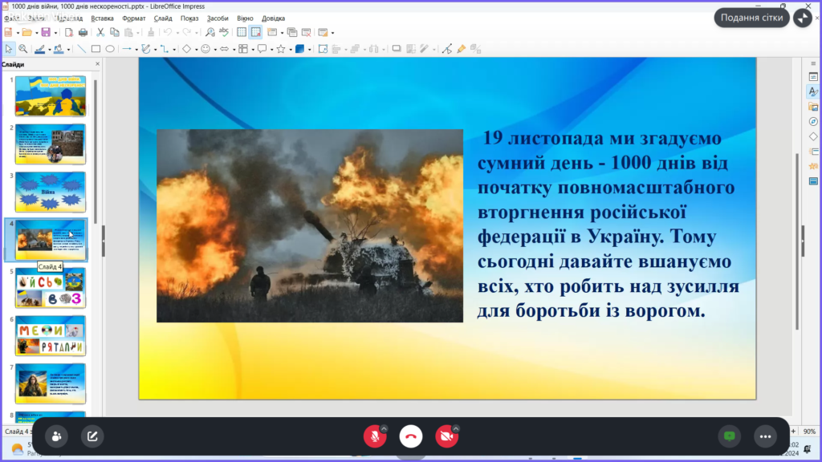Unmute the microphone in call bar
Image resolution: width=822 pixels, height=462 pixels.
(374, 436)
